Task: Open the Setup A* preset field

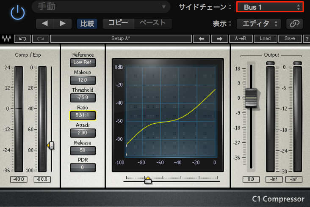Action: pyautogui.click(x=121, y=38)
